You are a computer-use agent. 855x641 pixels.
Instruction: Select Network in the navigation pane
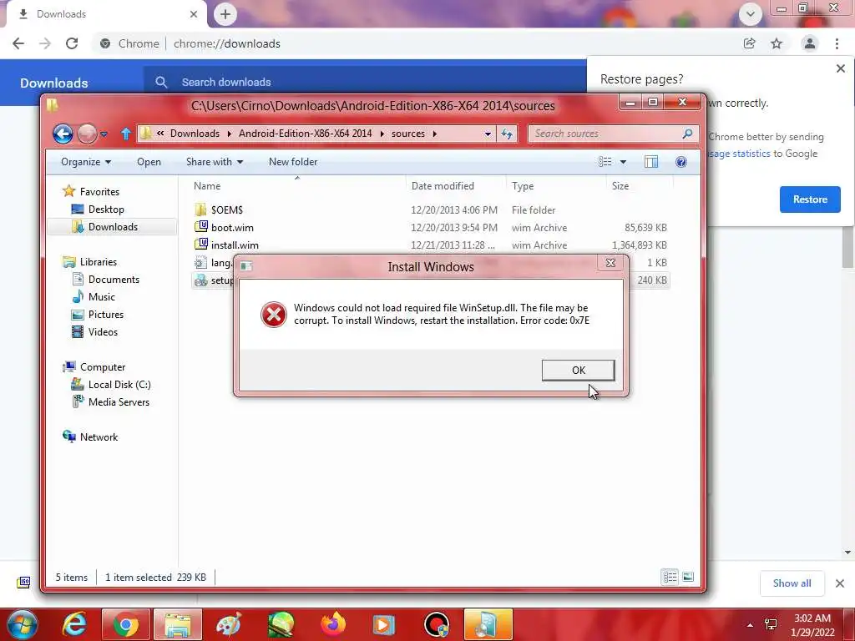tap(99, 437)
